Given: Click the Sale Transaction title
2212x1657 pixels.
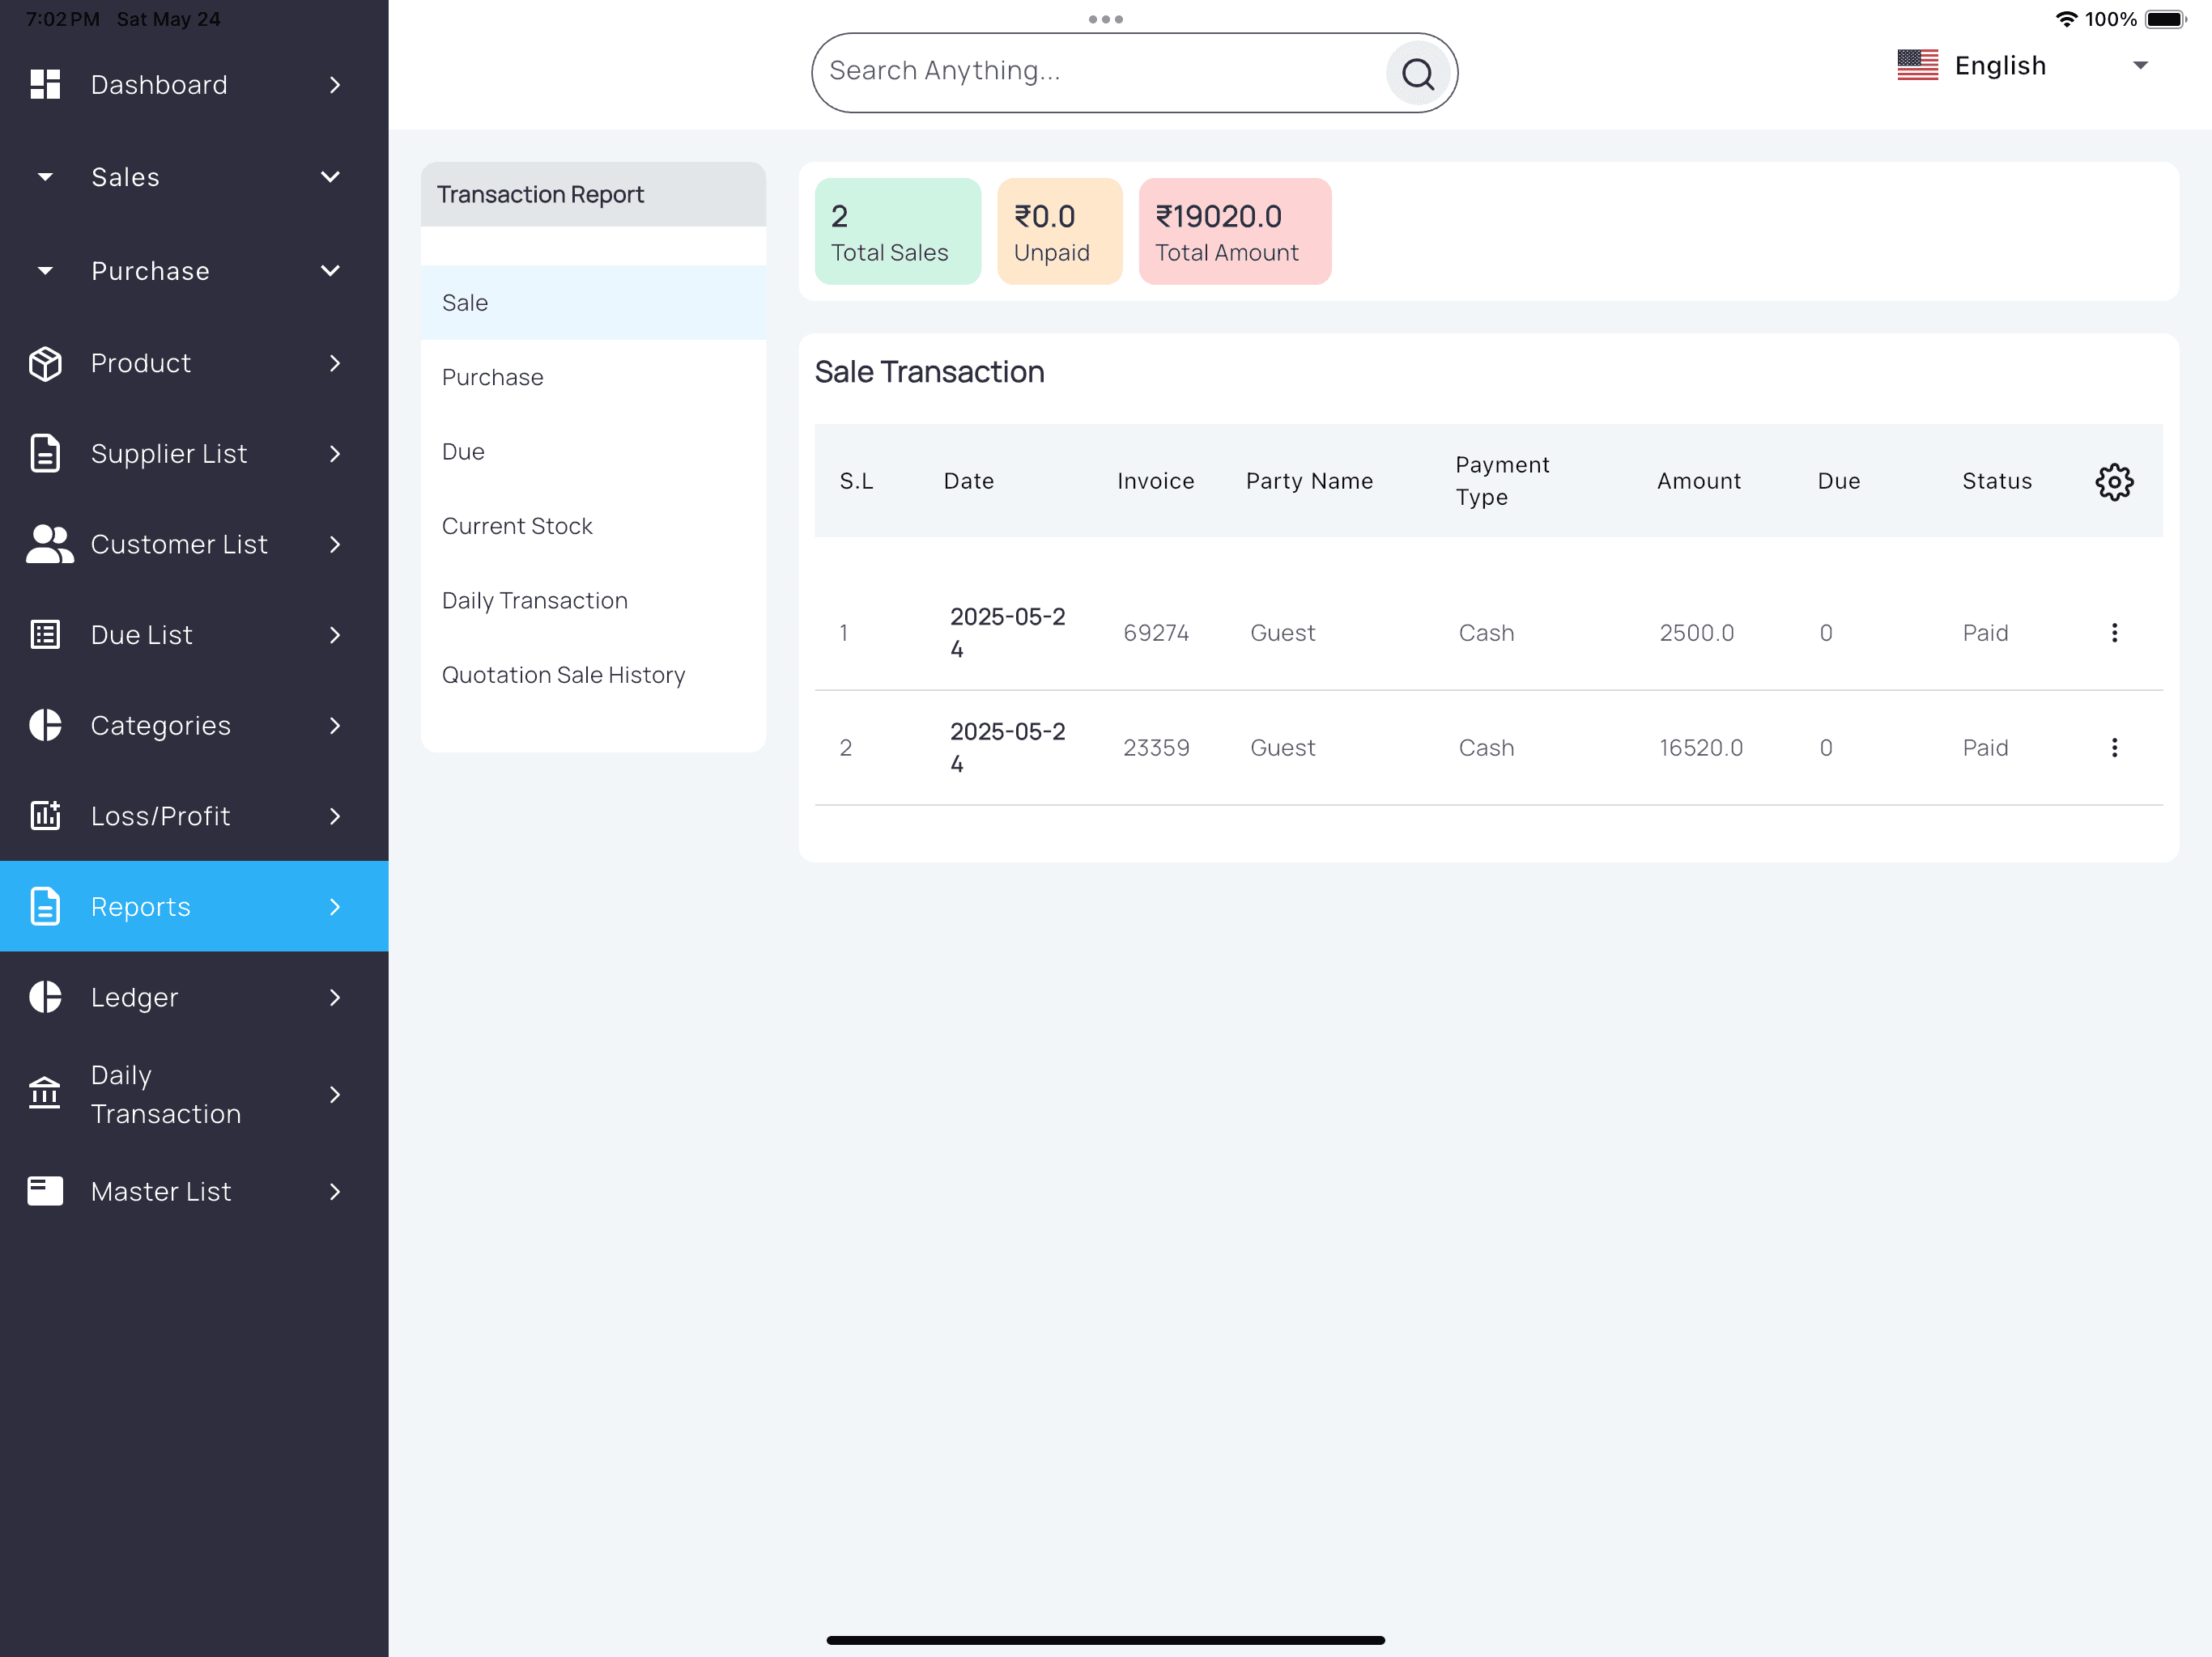Looking at the screenshot, I should pyautogui.click(x=929, y=372).
